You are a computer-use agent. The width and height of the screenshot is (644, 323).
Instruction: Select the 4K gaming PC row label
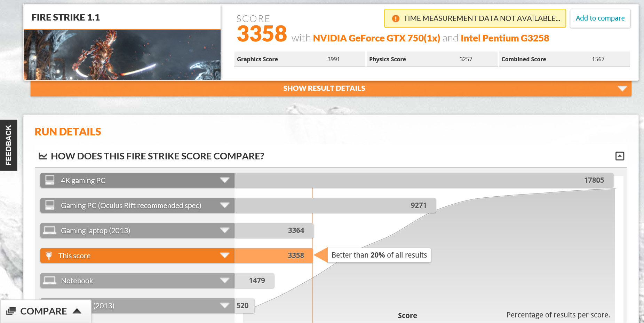click(x=83, y=180)
